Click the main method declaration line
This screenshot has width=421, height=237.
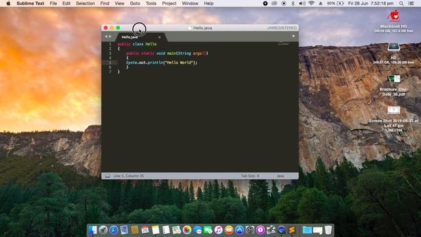pyautogui.click(x=167, y=53)
